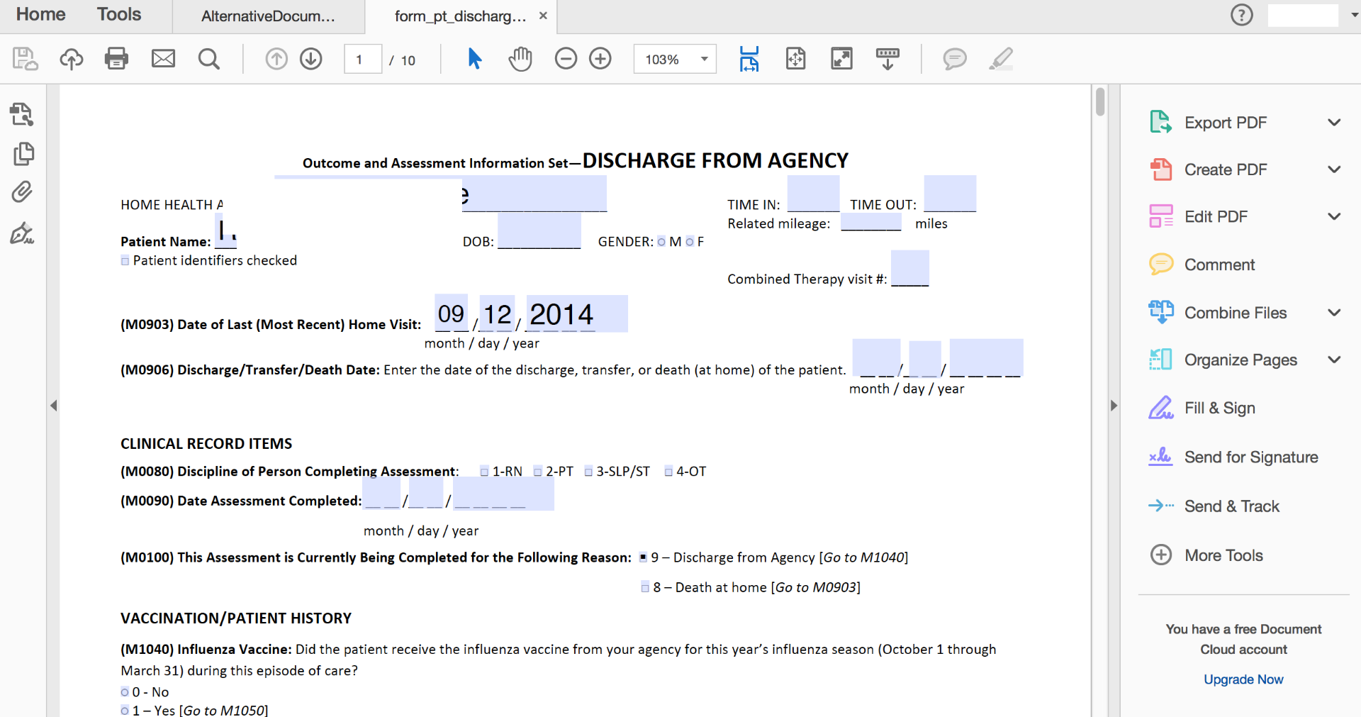Expand Export PDF options

[1334, 123]
